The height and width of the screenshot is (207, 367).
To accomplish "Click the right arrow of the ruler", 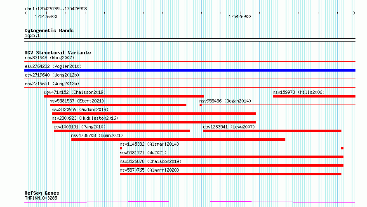I will tap(354, 13).
